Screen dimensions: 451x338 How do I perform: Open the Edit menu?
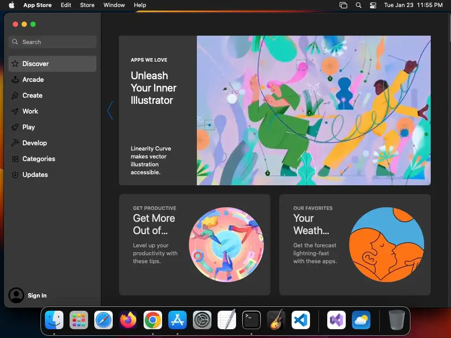point(66,5)
